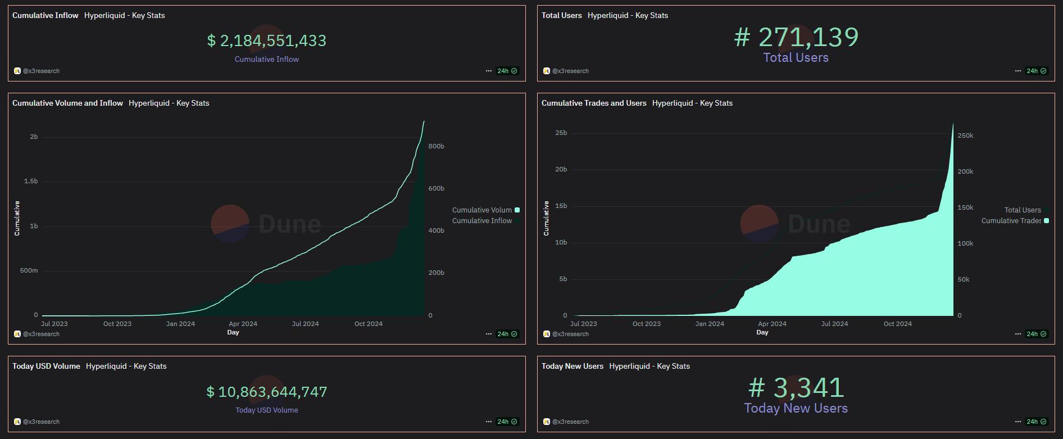Image resolution: width=1063 pixels, height=439 pixels.
Task: Click Oct 2024 axis label on volume chart
Action: click(x=369, y=324)
